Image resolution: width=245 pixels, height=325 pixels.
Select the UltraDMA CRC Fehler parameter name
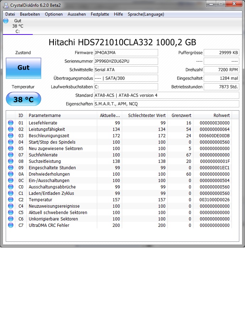click(49, 225)
